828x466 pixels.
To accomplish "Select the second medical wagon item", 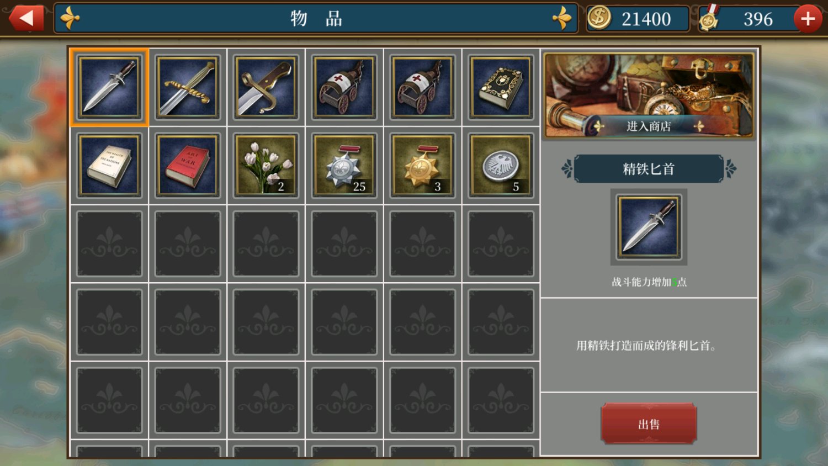I will click(422, 87).
